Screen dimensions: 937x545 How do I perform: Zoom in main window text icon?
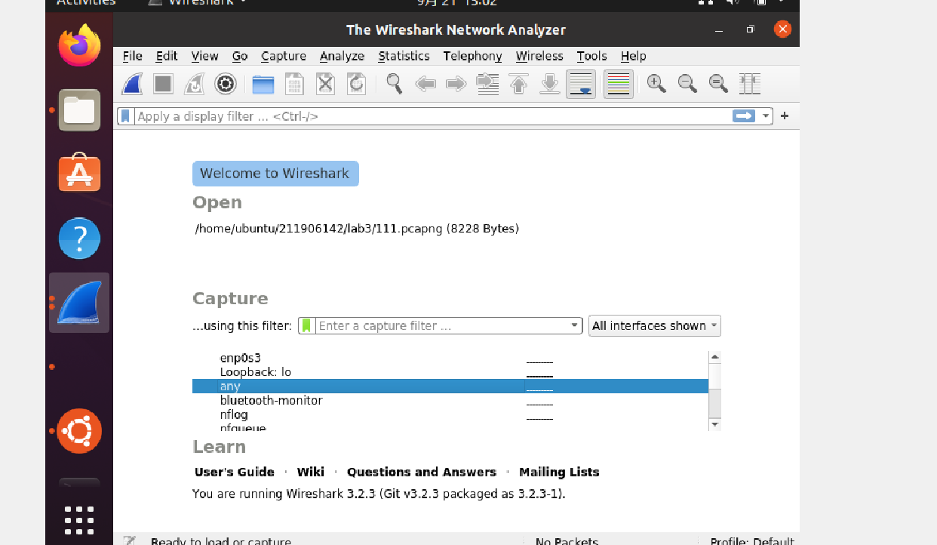tap(656, 84)
